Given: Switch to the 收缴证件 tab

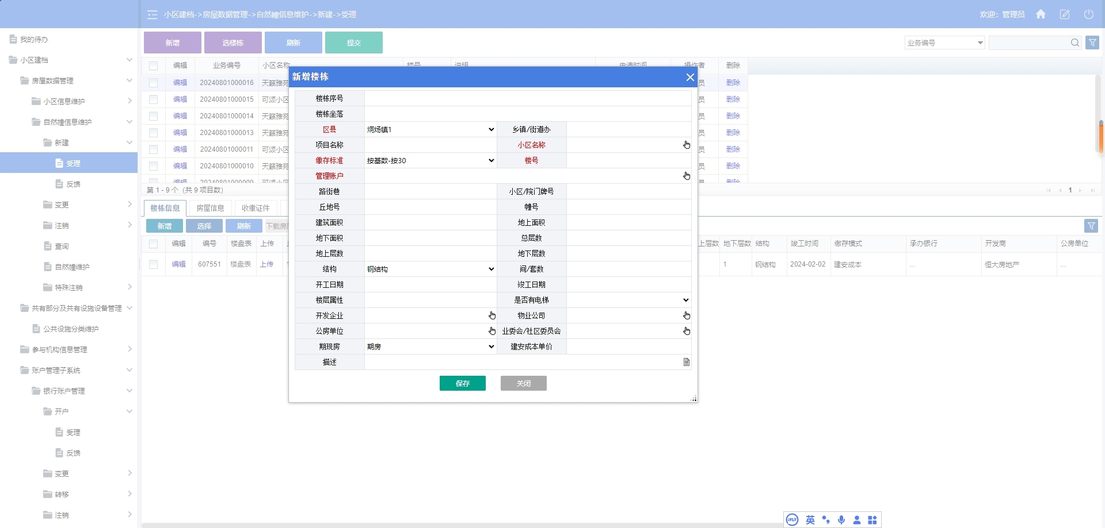Looking at the screenshot, I should [x=256, y=208].
